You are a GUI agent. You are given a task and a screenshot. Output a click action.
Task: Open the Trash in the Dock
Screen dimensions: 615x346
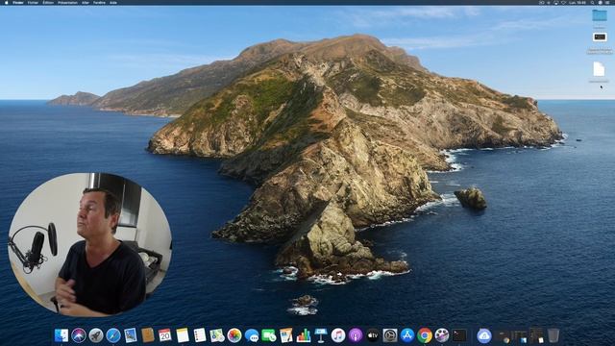[x=553, y=335]
